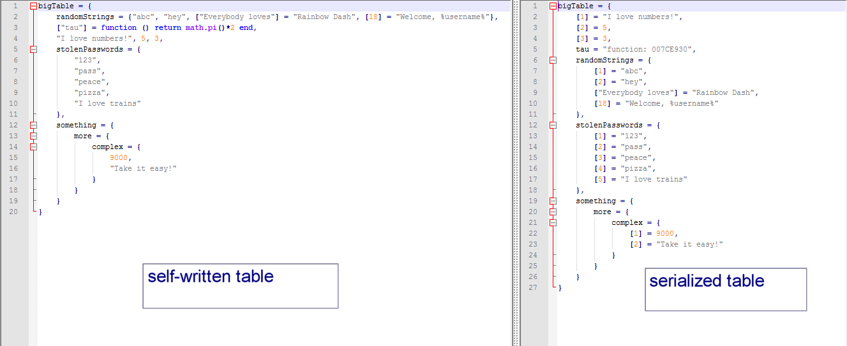Click the [2] = "hey" line
847x346 pixels.
tap(620, 82)
